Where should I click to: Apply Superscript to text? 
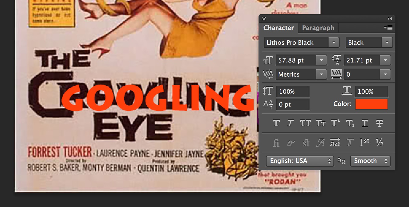tap(335, 123)
